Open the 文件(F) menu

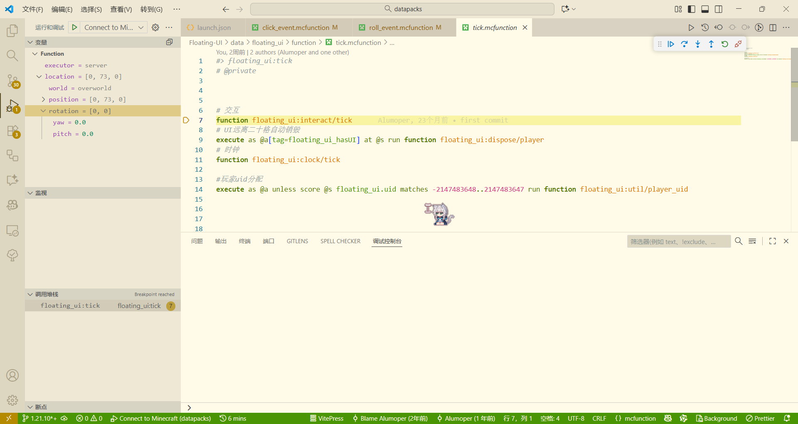(x=32, y=9)
